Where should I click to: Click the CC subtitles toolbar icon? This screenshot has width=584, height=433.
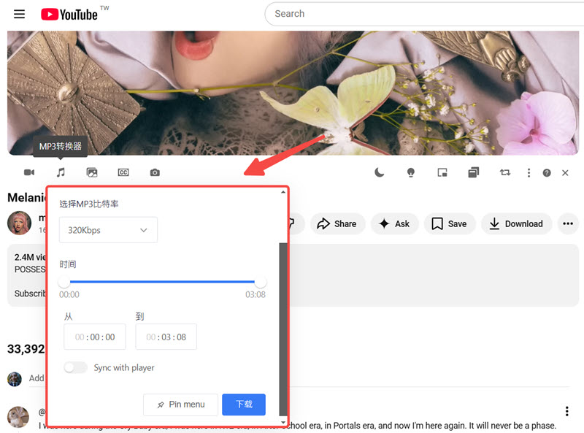tap(123, 172)
